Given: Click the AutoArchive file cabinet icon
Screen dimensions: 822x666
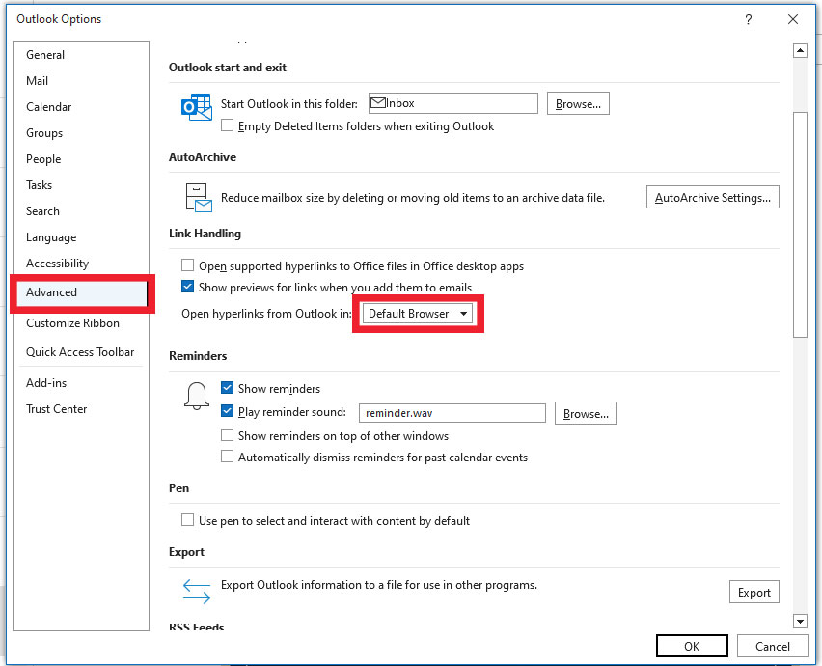Looking at the screenshot, I should pos(199,198).
